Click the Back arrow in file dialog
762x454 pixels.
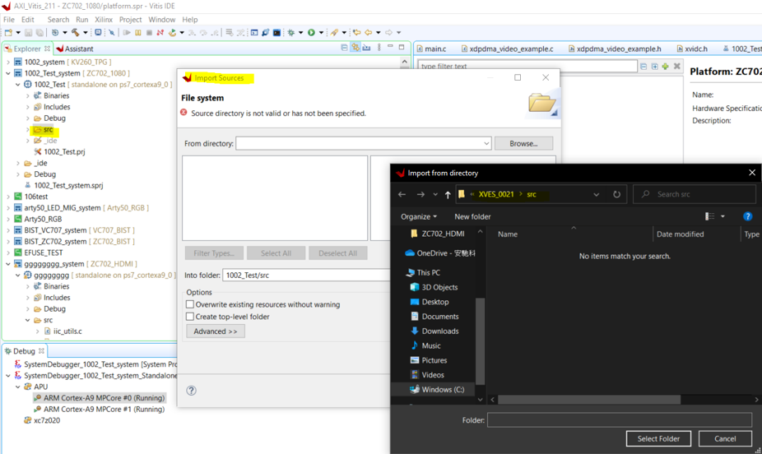click(x=402, y=194)
